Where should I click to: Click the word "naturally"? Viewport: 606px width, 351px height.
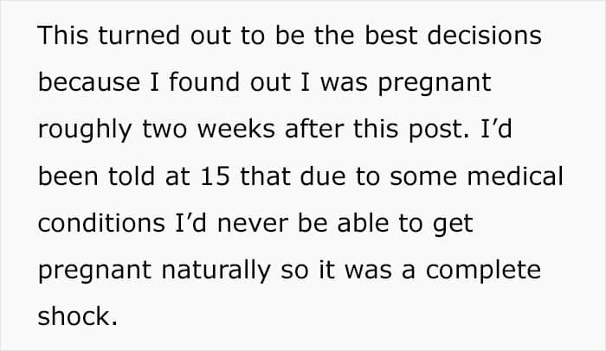[216, 271]
